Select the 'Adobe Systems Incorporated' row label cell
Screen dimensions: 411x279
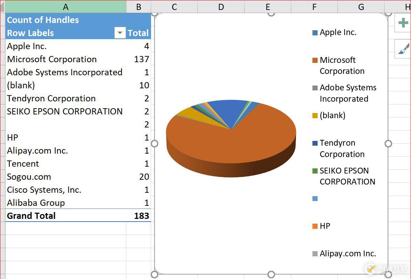tap(66, 72)
